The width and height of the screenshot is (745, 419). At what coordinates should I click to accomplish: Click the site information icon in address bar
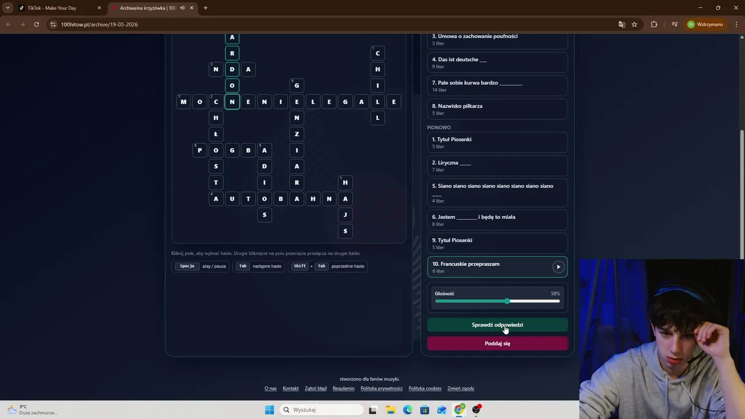(x=53, y=24)
